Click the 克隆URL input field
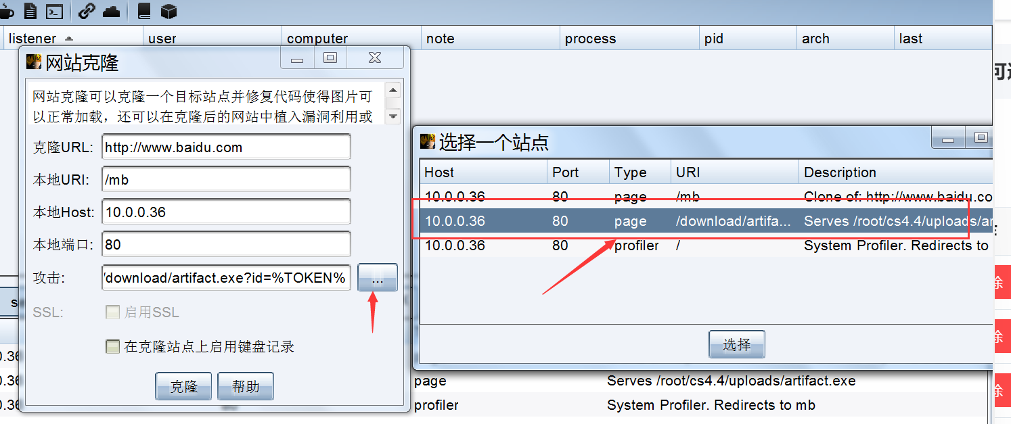The image size is (1011, 424). [x=226, y=147]
